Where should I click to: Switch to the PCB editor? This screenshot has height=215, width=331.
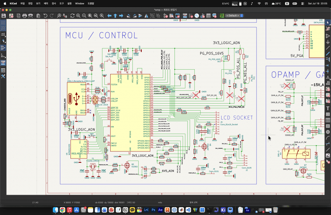[x=222, y=16]
